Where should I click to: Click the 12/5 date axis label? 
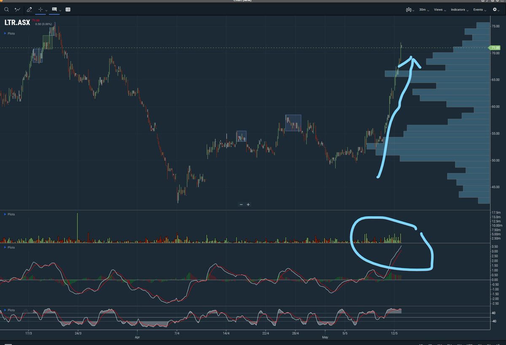(x=394, y=333)
